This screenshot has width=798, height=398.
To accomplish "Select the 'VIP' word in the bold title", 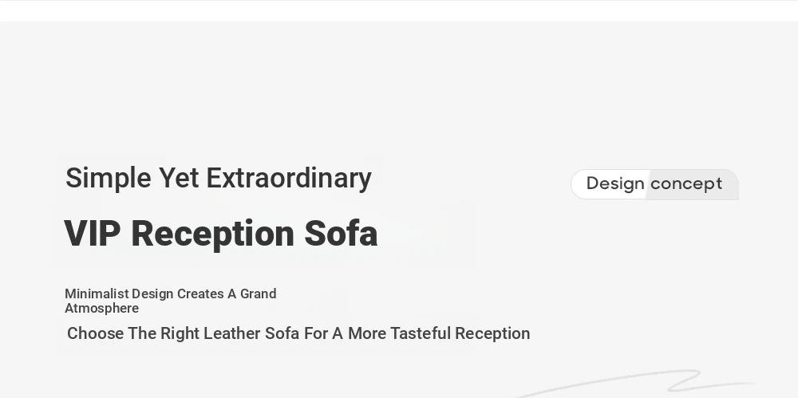I will click(x=93, y=234).
